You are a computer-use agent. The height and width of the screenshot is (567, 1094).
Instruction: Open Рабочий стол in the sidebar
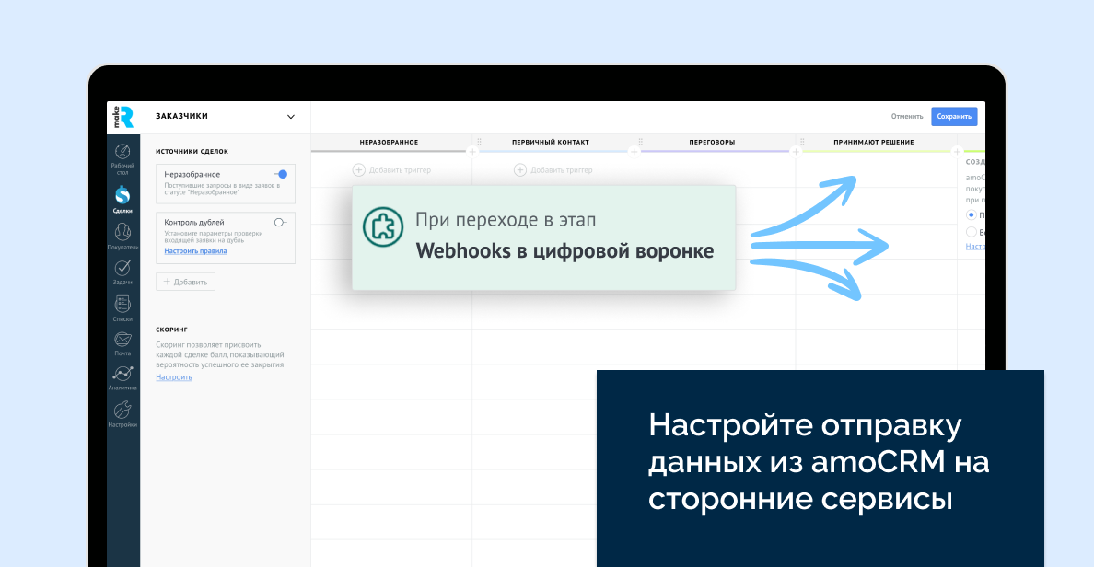(122, 160)
